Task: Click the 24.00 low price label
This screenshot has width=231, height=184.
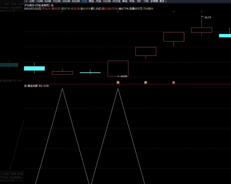Action: [124, 76]
